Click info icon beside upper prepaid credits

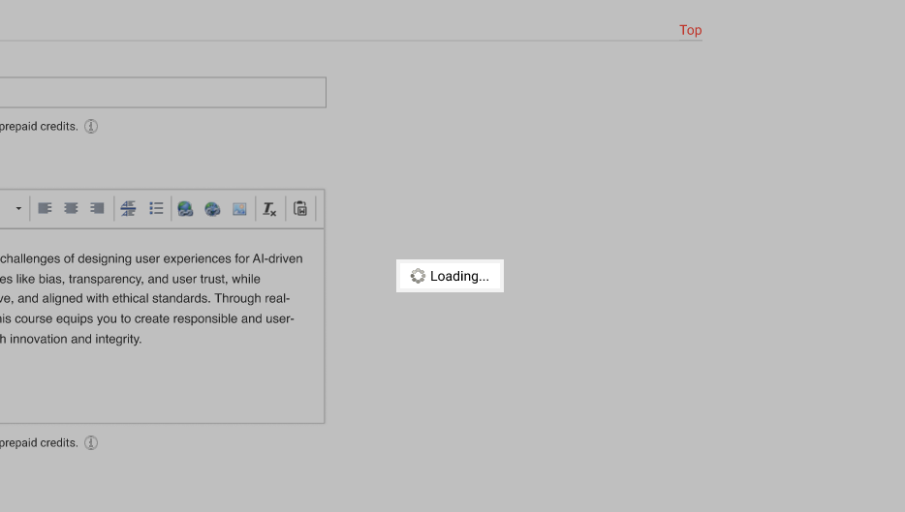click(91, 126)
